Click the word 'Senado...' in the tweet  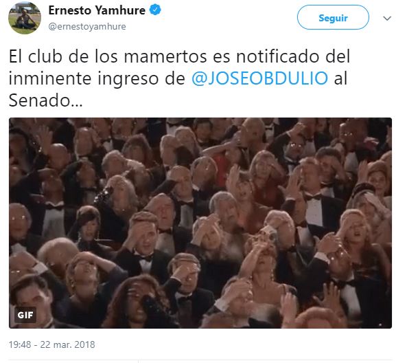(46, 100)
